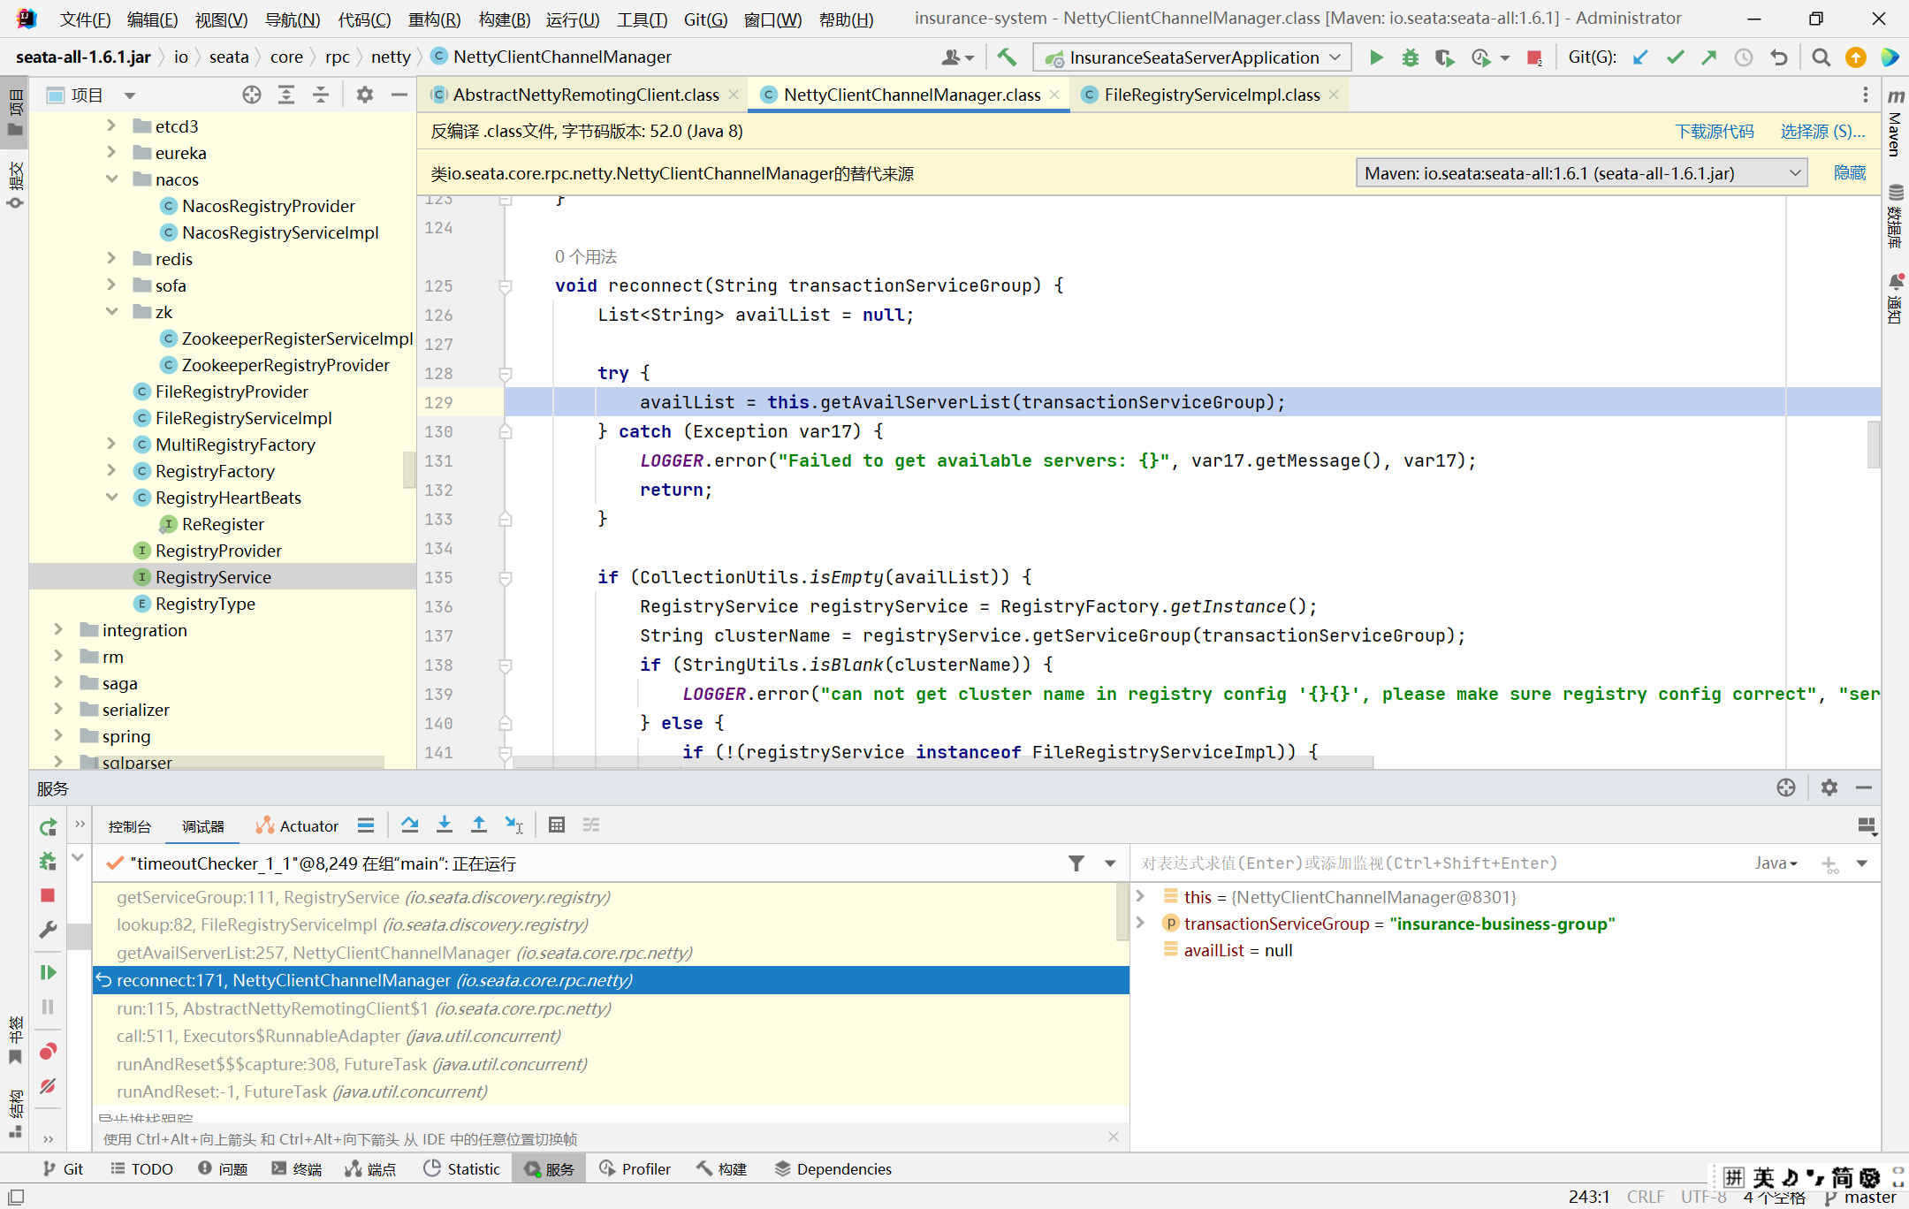Expand the redis folder in project tree
This screenshot has width=1909, height=1209.
coord(111,258)
